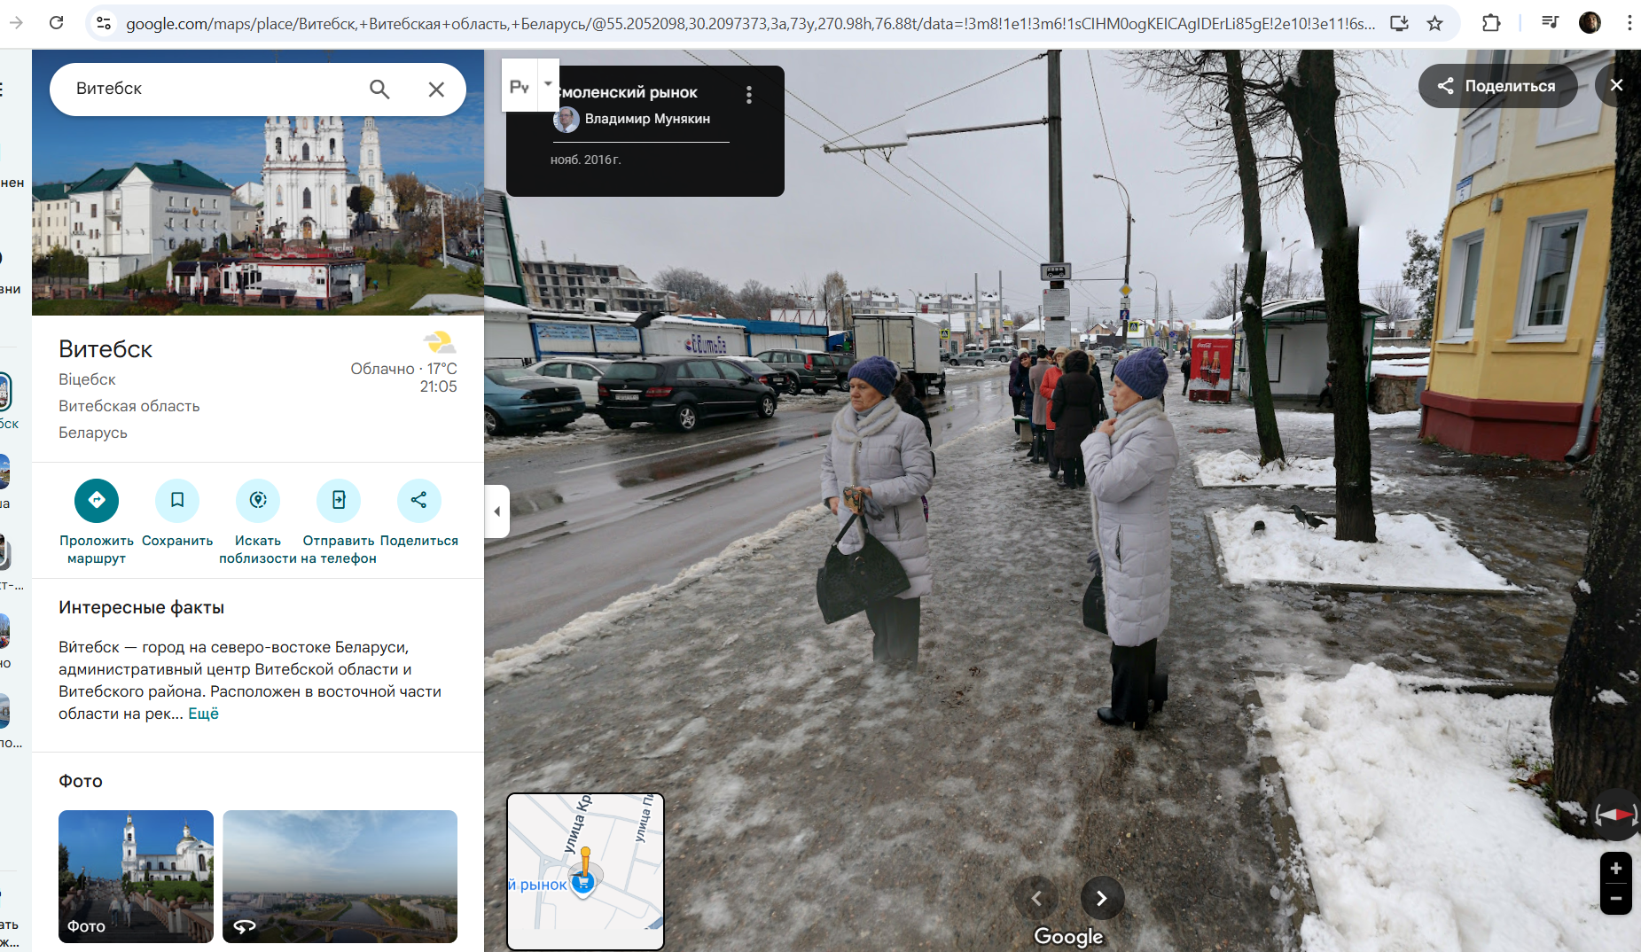Open the Фото cathedral thumbnail

tap(136, 876)
